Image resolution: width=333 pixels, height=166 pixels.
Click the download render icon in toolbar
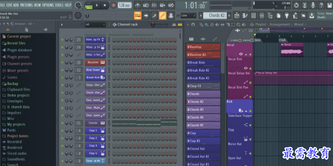pos(311,15)
